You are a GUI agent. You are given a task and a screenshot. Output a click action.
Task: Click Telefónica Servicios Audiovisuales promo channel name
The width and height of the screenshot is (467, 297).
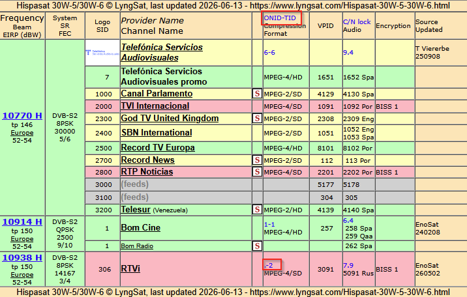click(x=164, y=76)
